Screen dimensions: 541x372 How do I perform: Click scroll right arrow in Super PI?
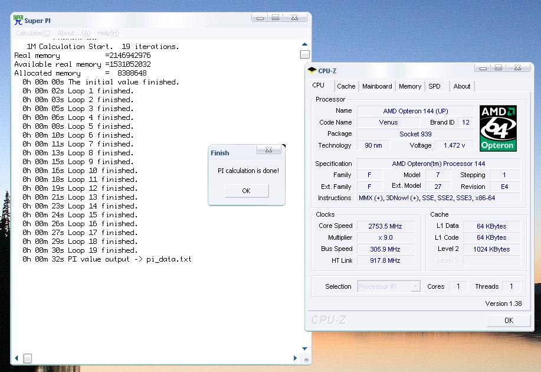(295, 358)
